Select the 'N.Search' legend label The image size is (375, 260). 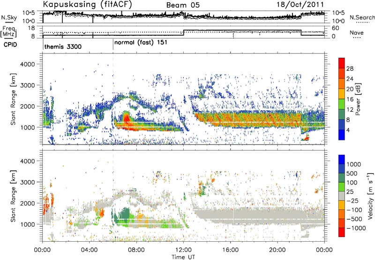click(362, 17)
